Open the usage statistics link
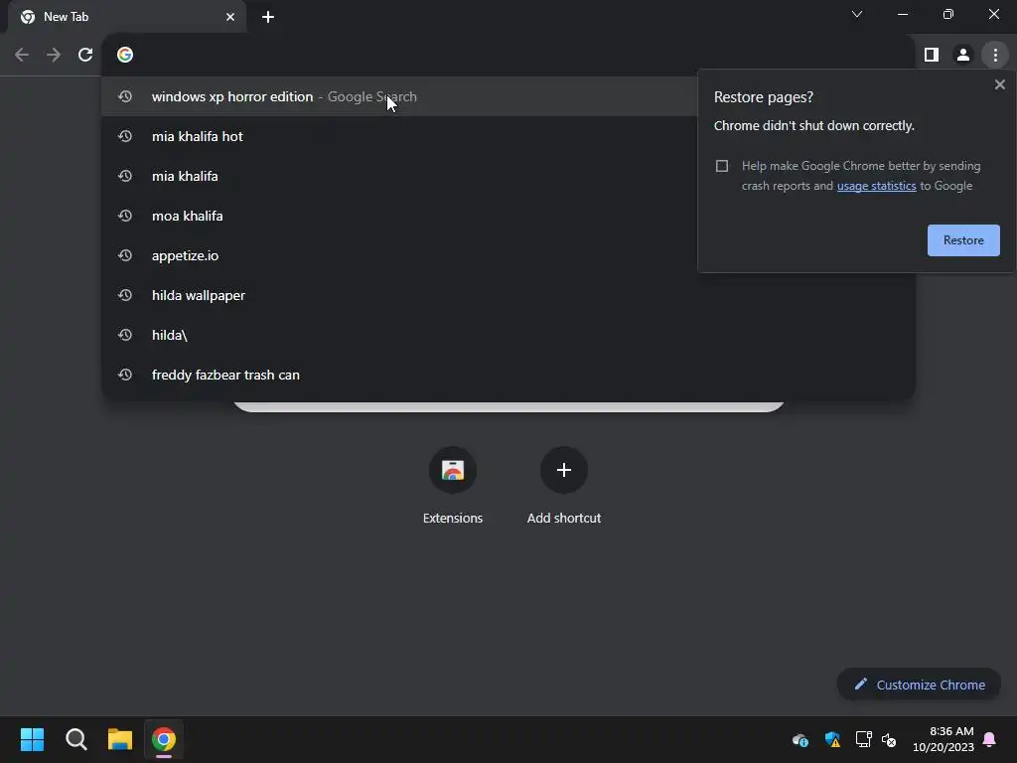Viewport: 1017px width, 763px height. [x=876, y=186]
